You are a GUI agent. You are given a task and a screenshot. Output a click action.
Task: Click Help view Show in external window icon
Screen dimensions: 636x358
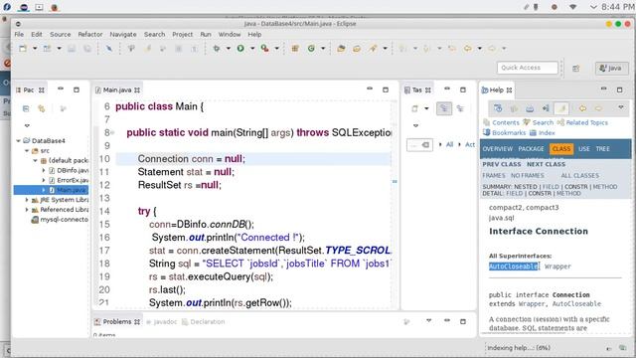[498, 108]
